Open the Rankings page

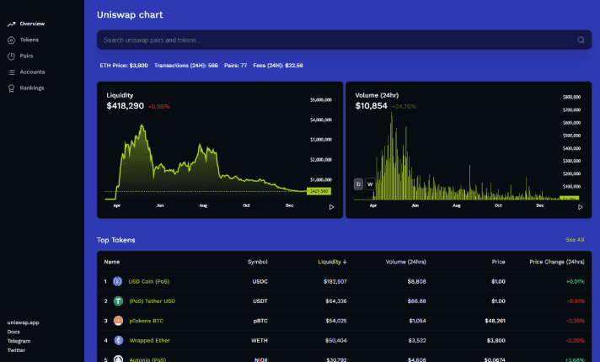click(32, 88)
